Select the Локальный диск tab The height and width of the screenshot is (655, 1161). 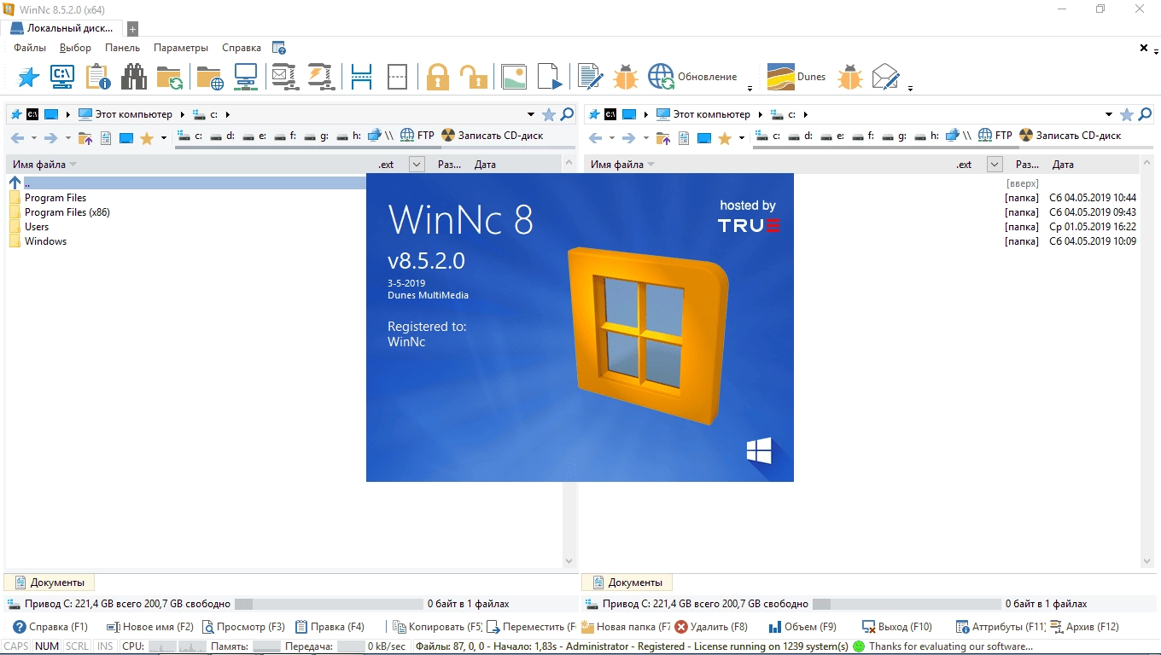[x=62, y=28]
